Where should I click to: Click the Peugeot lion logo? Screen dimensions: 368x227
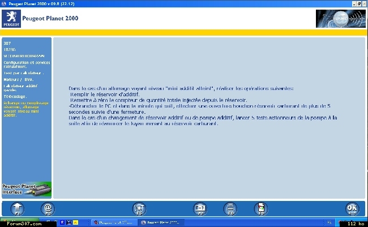click(x=11, y=19)
